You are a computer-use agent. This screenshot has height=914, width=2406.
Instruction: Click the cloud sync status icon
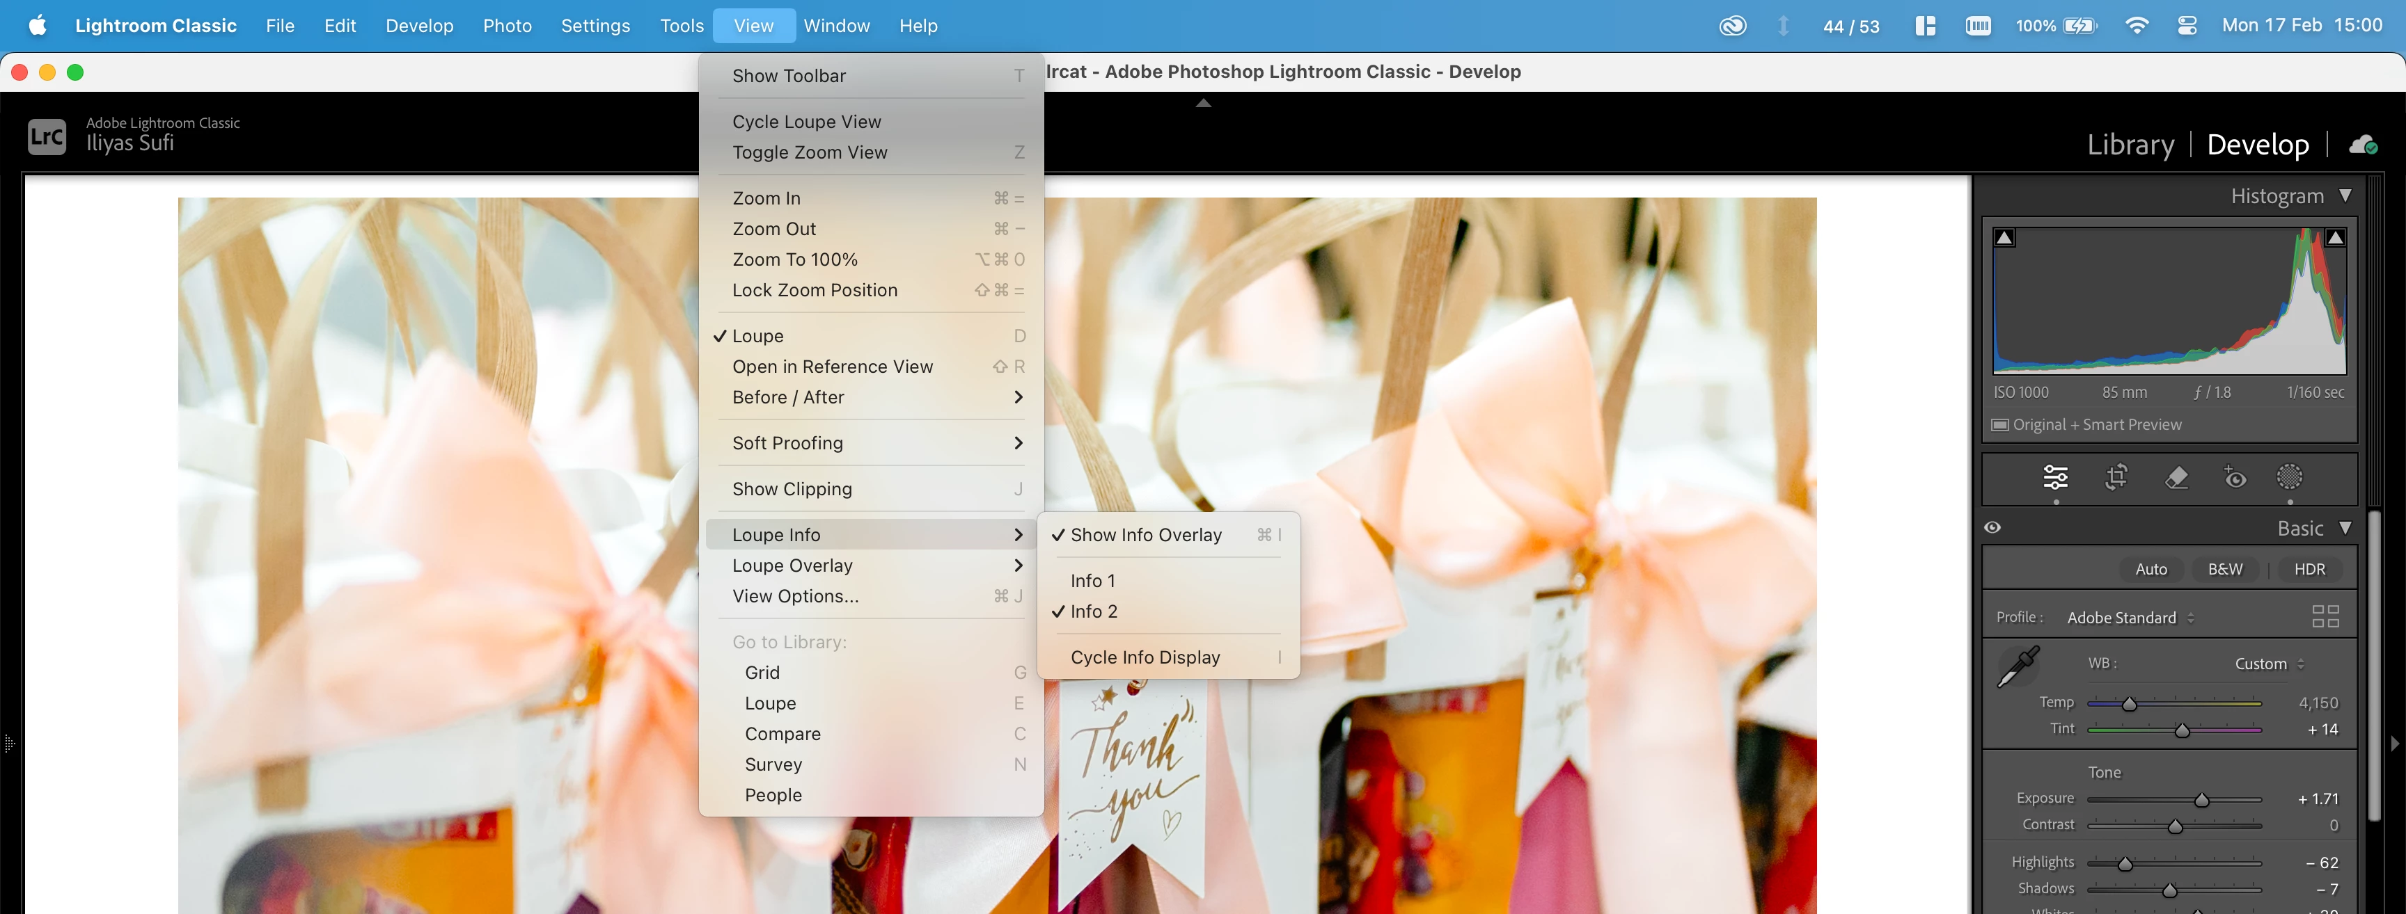click(x=2363, y=145)
